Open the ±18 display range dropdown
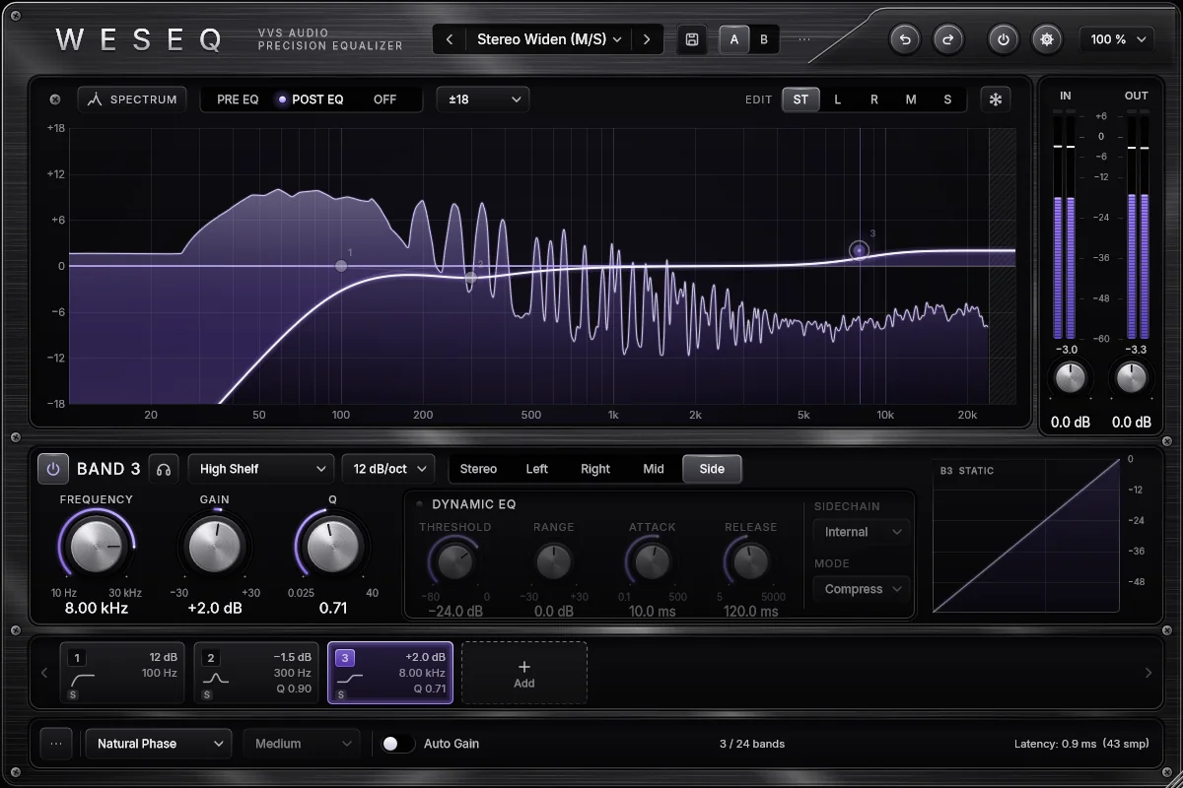 (483, 99)
